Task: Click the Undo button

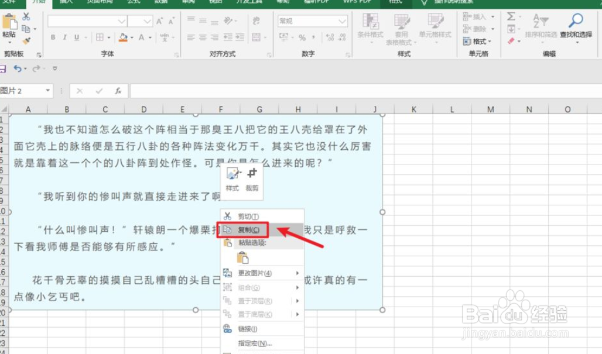Action: tap(18, 68)
